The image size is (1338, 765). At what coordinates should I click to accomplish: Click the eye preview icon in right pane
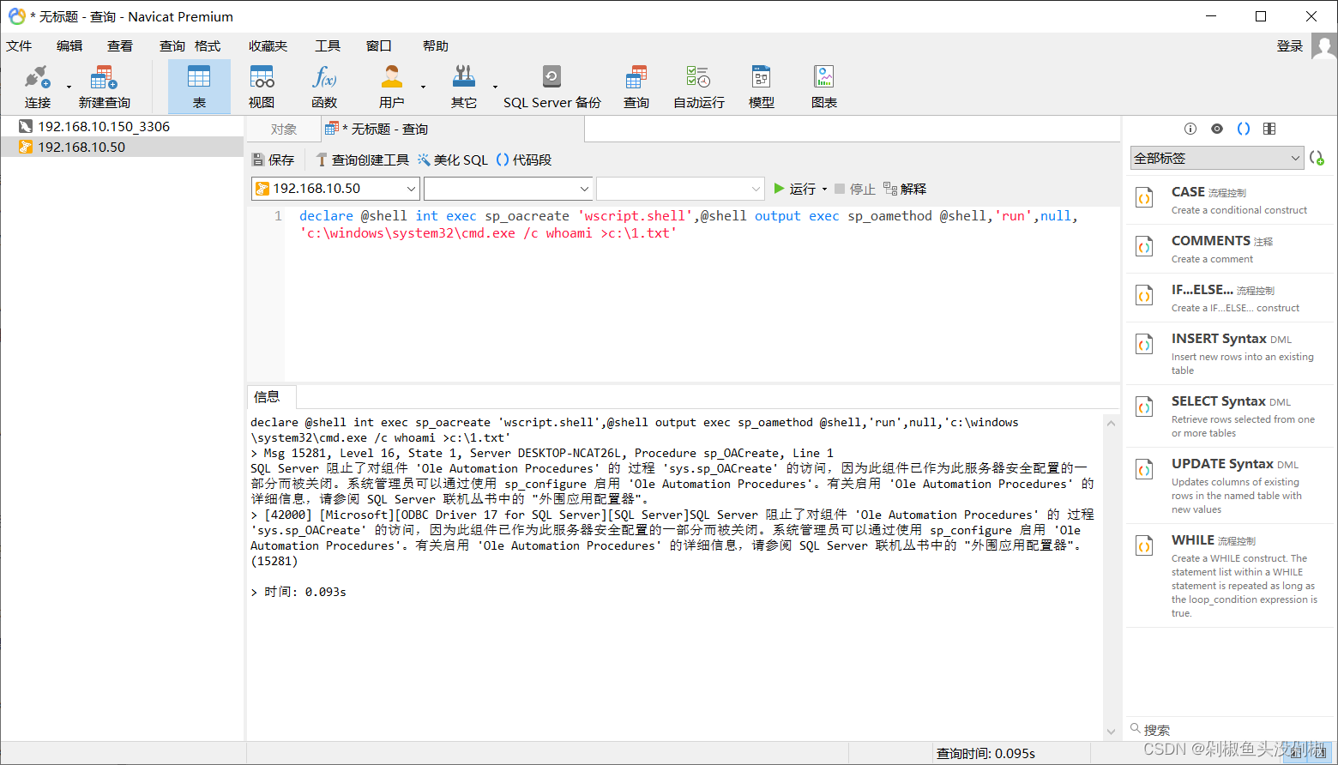click(1217, 129)
